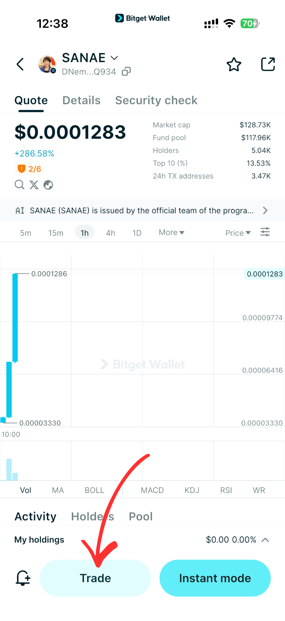Image resolution: width=285 pixels, height=621 pixels.
Task: Visit the project website via globe icon
Action: [x=48, y=185]
